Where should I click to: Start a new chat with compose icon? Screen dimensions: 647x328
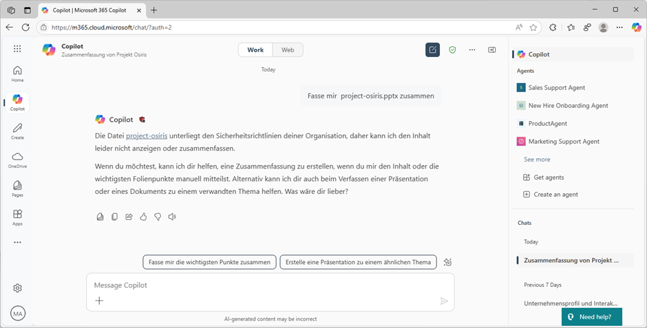(x=432, y=50)
